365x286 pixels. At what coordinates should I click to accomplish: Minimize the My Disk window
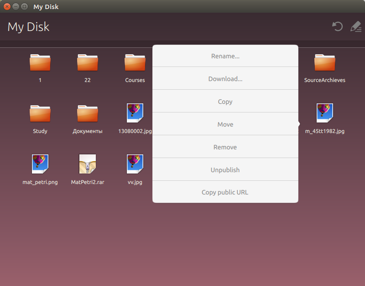(x=16, y=6)
